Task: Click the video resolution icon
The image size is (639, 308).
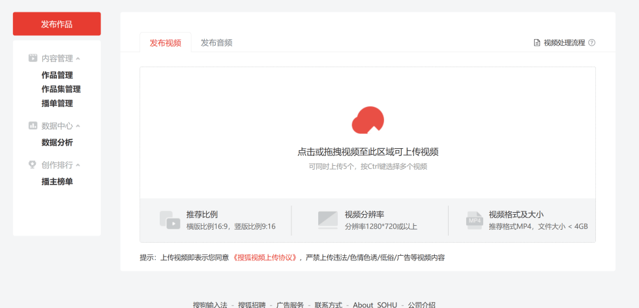Action: [327, 220]
